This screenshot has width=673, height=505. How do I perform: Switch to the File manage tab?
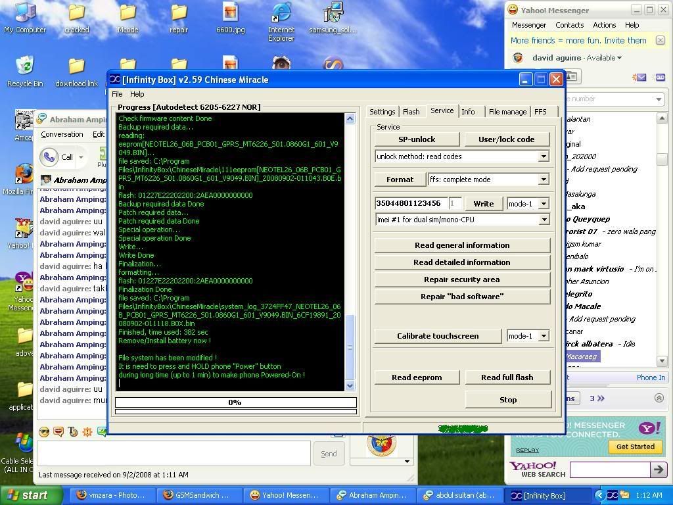click(x=507, y=112)
